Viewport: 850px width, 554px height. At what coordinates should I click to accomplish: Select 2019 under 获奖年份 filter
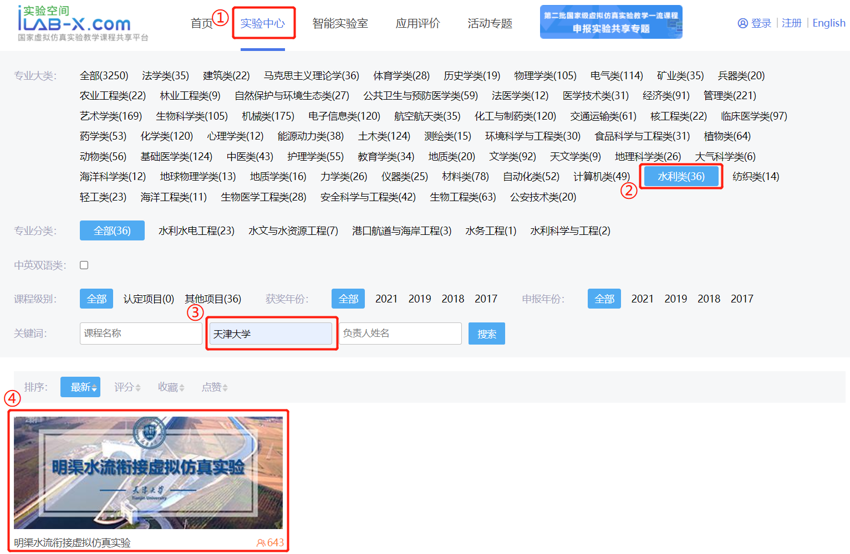tap(420, 298)
